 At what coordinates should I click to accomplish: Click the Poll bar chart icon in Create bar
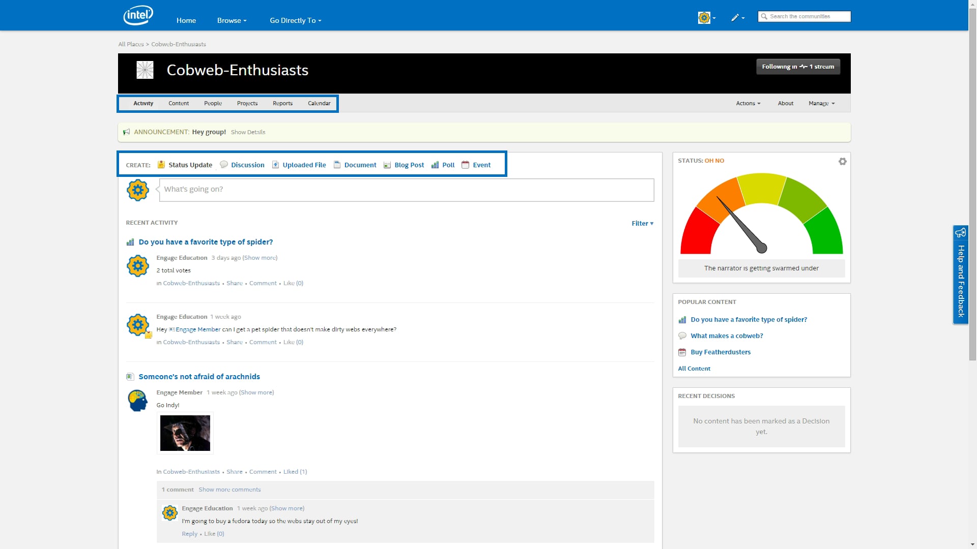coord(435,165)
